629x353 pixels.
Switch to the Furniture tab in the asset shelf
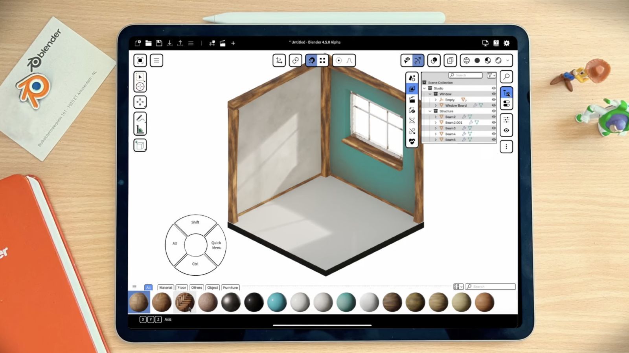230,287
